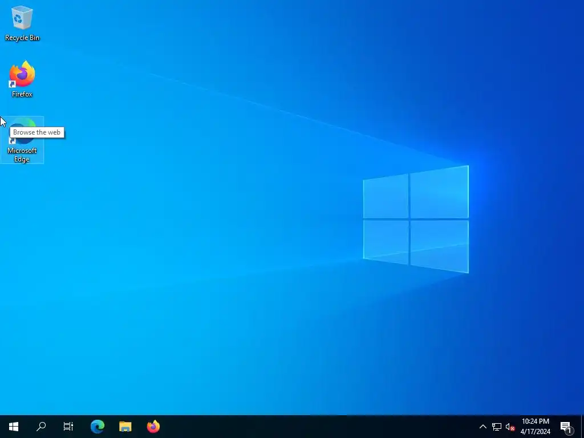584x438 pixels.
Task: Select the Firefox desktop shortcut
Action: pos(22,79)
